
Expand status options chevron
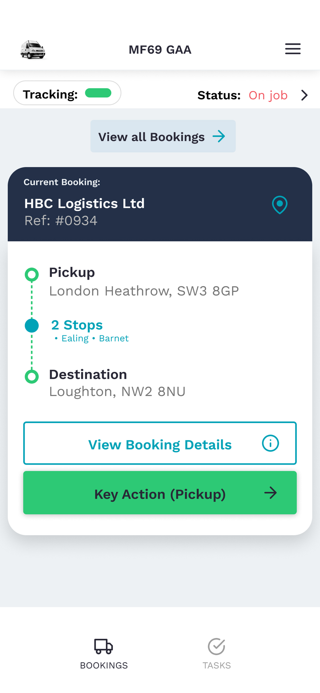click(x=304, y=95)
